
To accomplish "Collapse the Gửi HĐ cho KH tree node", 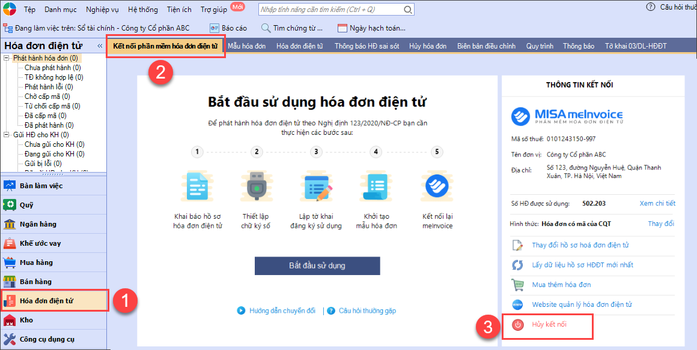I will pos(6,135).
